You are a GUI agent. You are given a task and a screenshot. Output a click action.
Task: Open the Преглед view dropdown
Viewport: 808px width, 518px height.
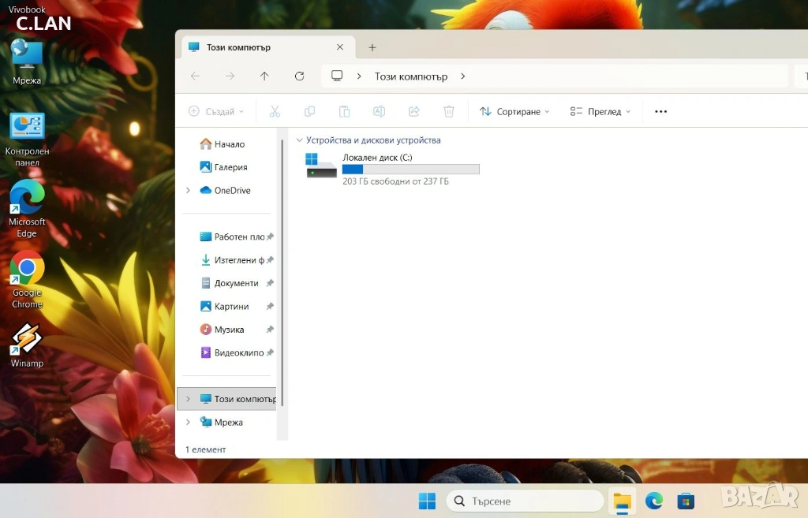pyautogui.click(x=600, y=112)
